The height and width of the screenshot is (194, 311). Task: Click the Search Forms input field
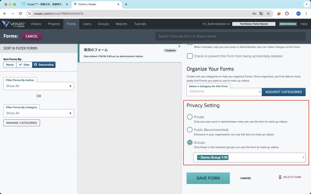[x=230, y=36]
